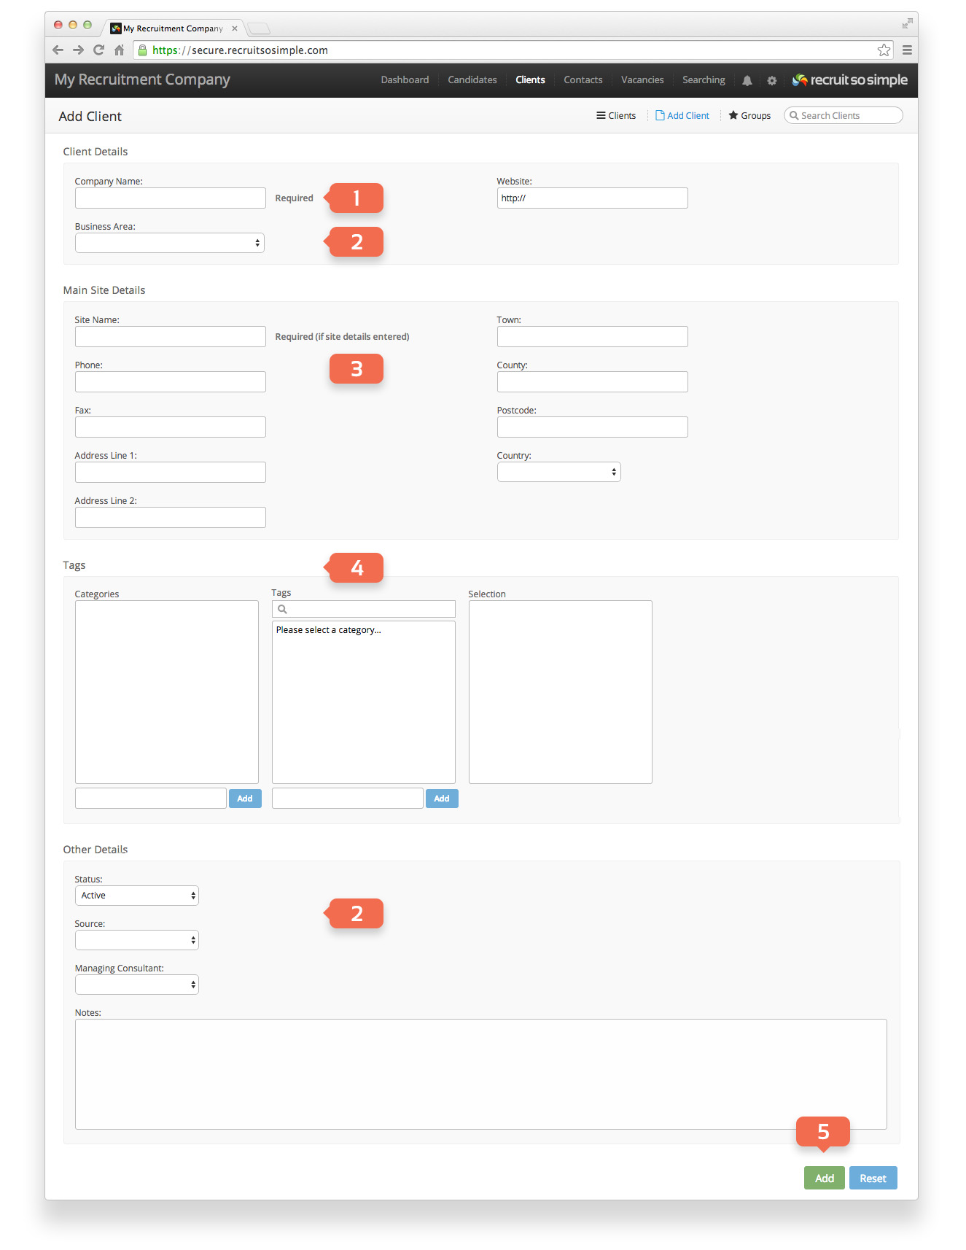Click the fullscreen arrows icon in title bar

[x=907, y=24]
